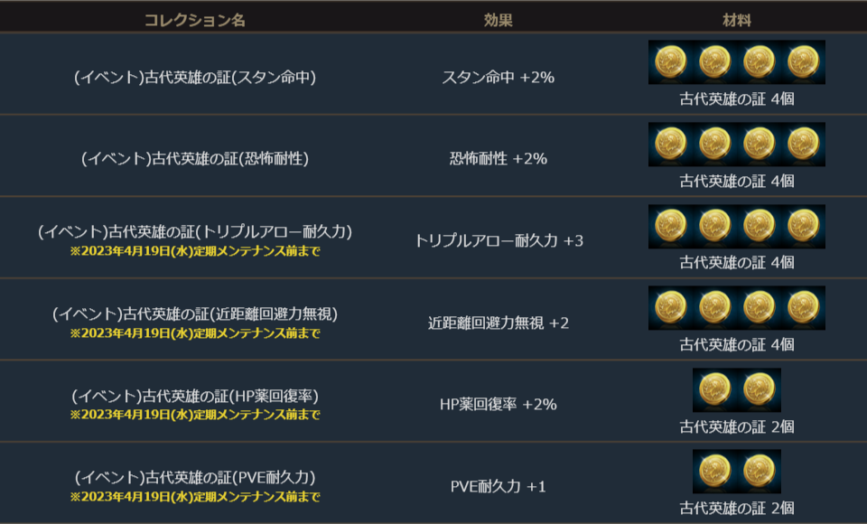Click the 近距離回避力無視 +2 effect text
867x524 pixels.
pyautogui.click(x=498, y=323)
